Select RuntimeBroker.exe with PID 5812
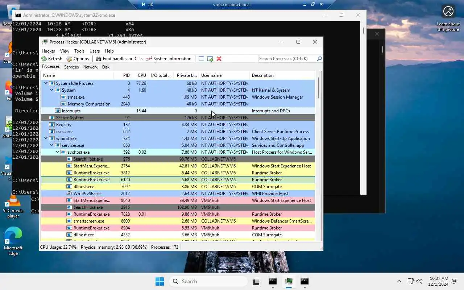The image size is (464, 290). pos(178,173)
